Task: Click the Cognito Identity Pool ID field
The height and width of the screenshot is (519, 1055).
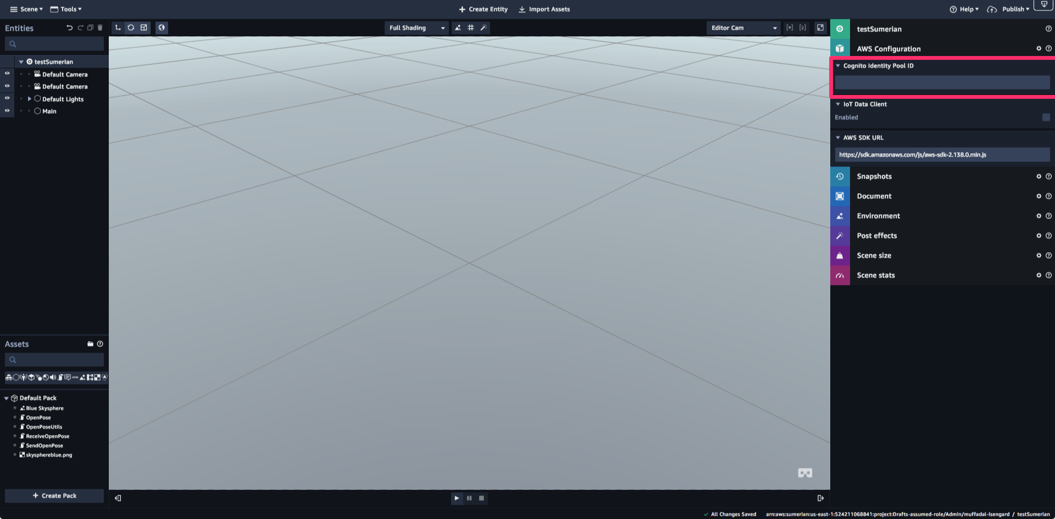Action: [942, 82]
